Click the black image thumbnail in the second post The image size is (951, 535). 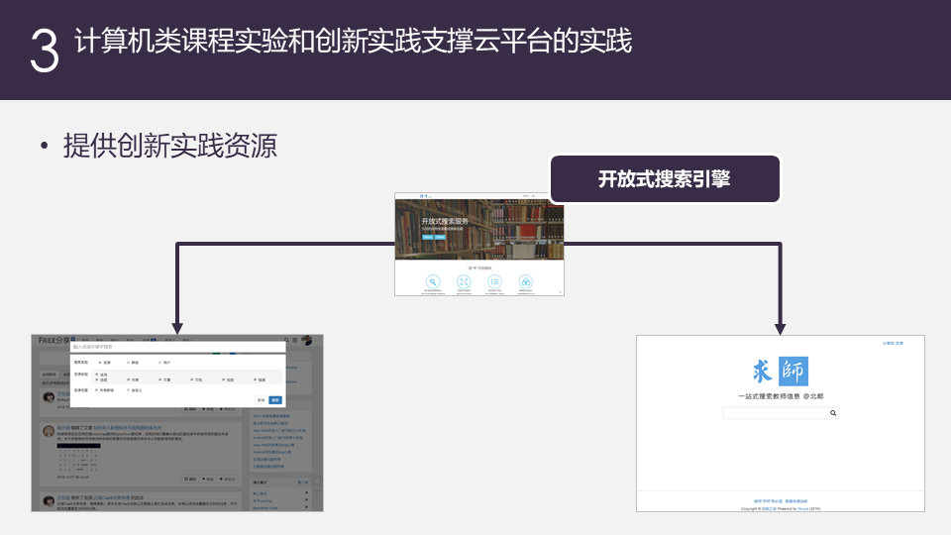click(x=79, y=446)
